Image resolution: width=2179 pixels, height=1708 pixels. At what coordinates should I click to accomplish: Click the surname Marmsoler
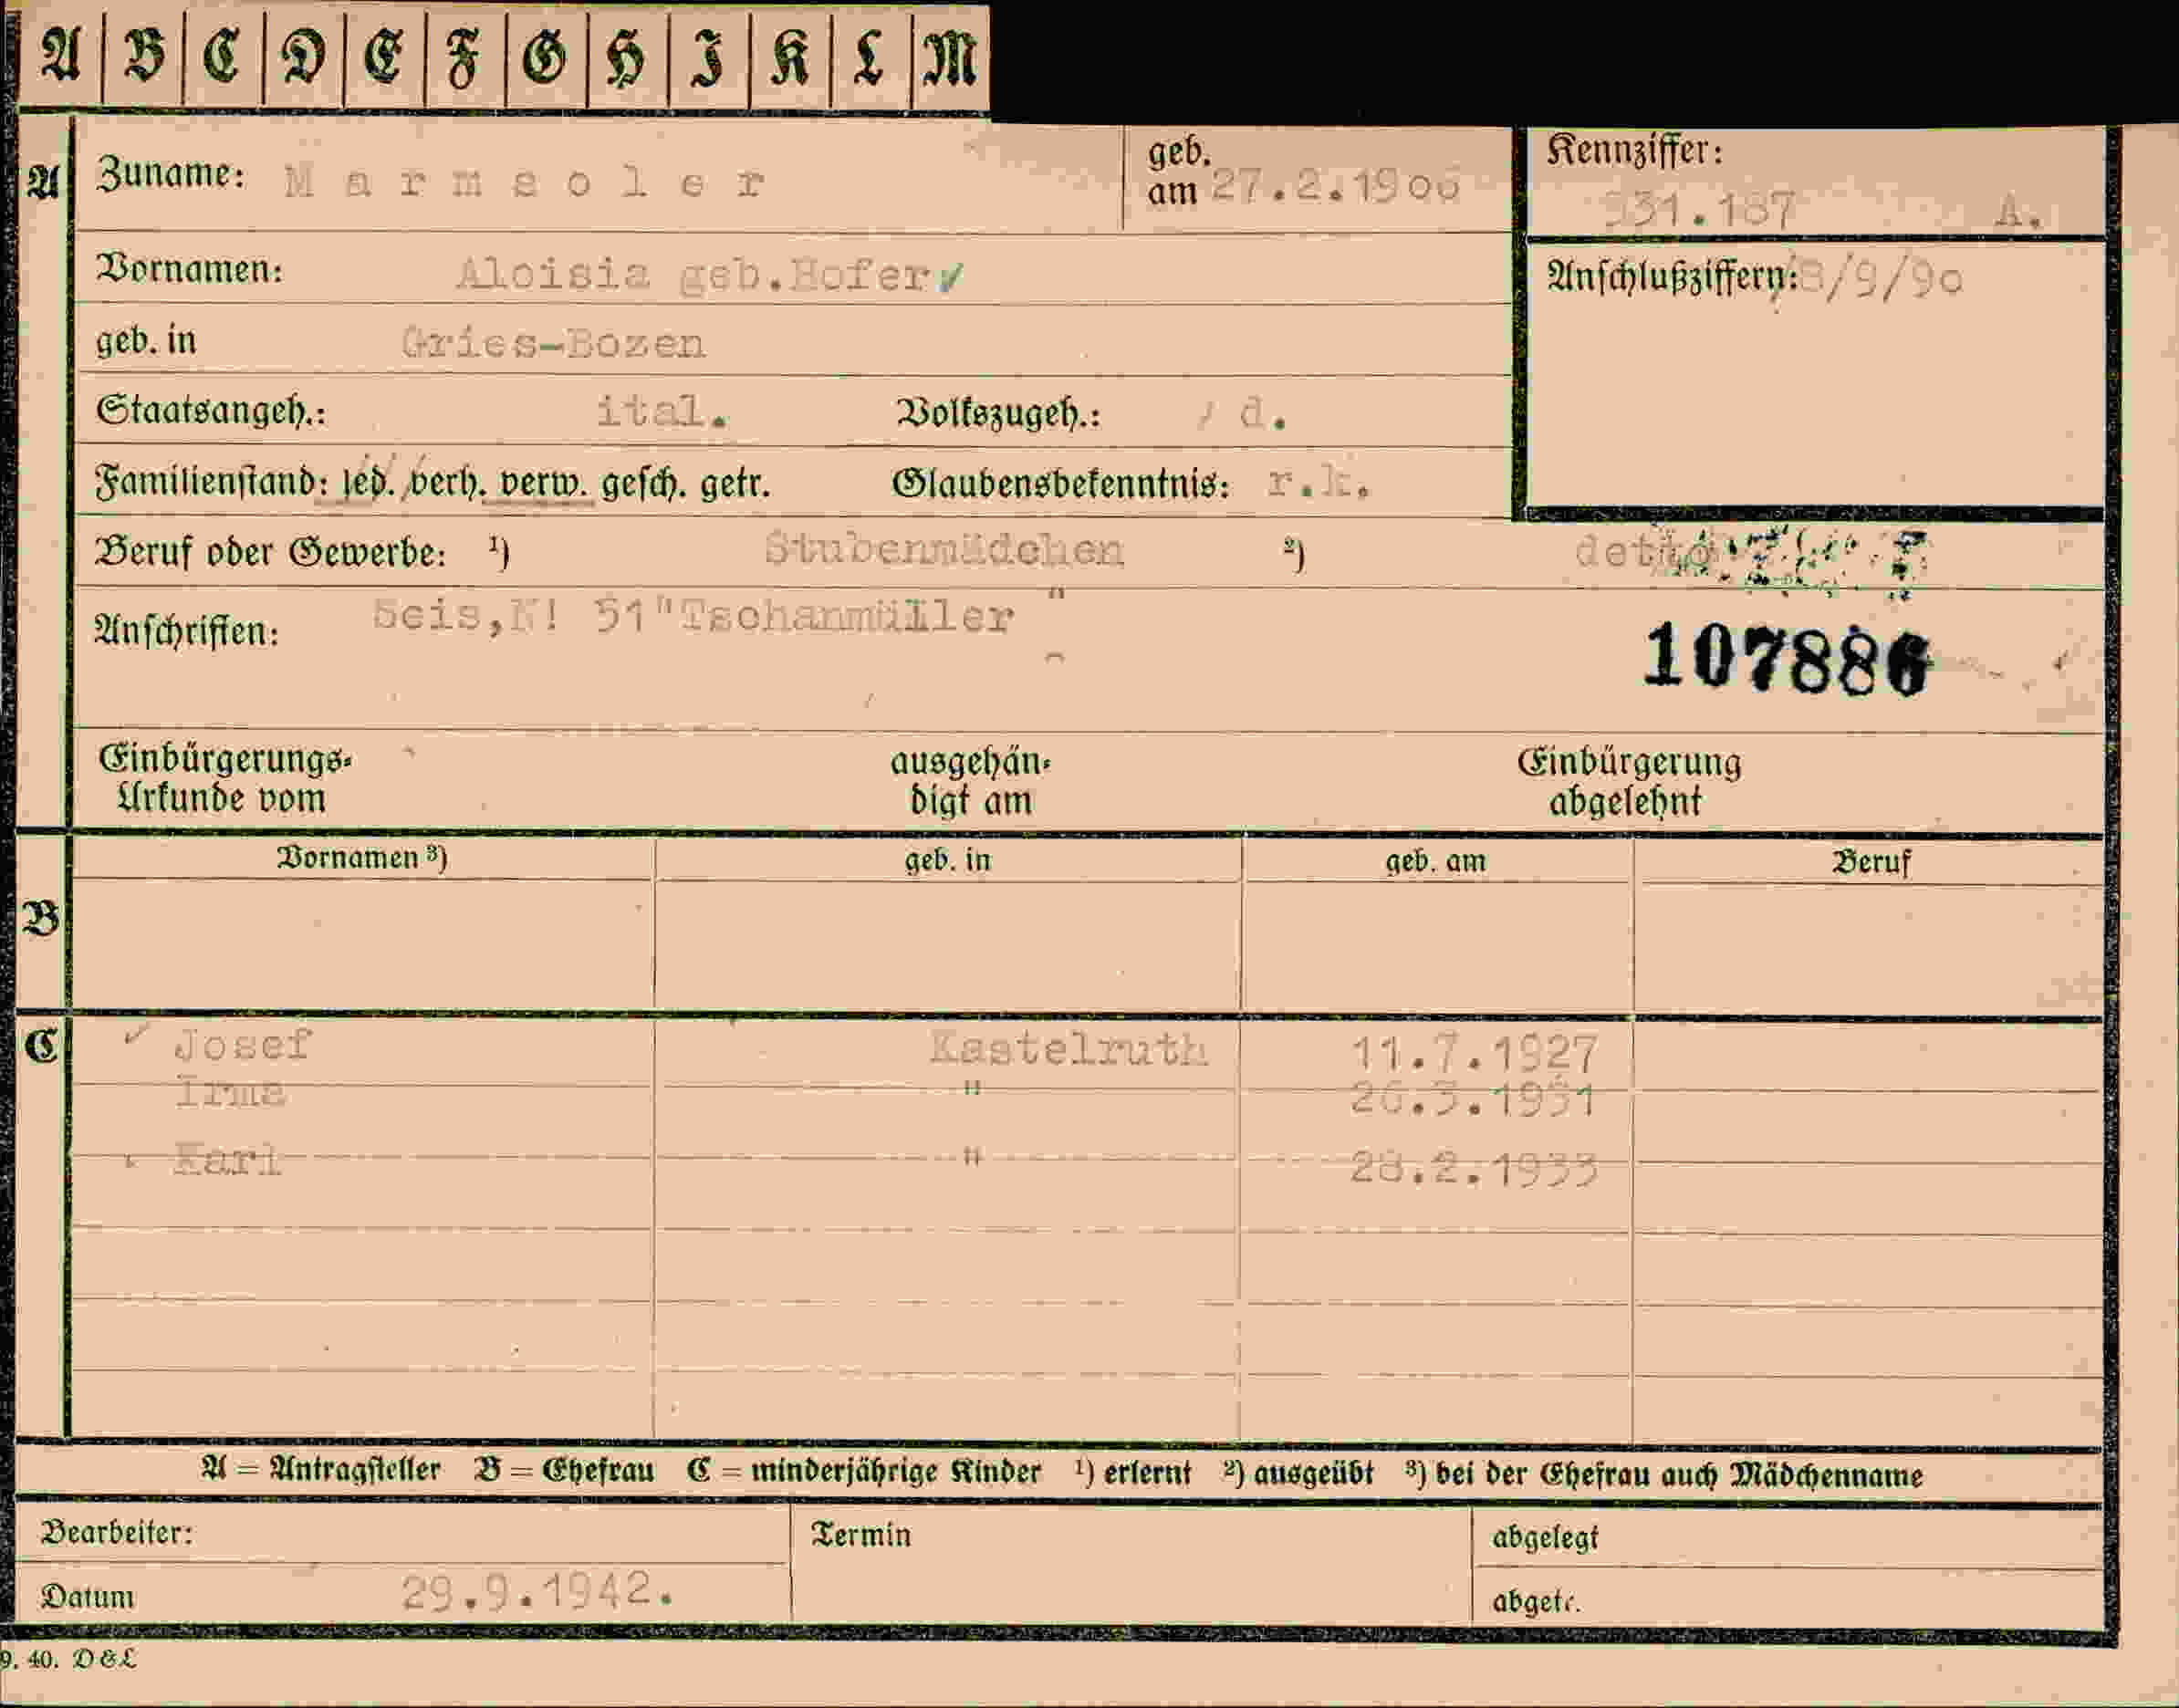524,182
